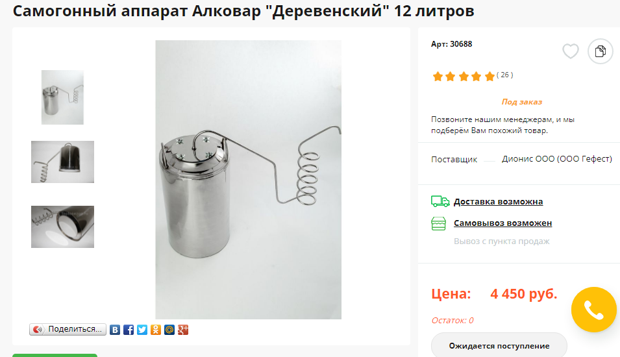Share via Mail.ru @ icon
Screen dimensions: 620x357
pyautogui.click(x=169, y=330)
